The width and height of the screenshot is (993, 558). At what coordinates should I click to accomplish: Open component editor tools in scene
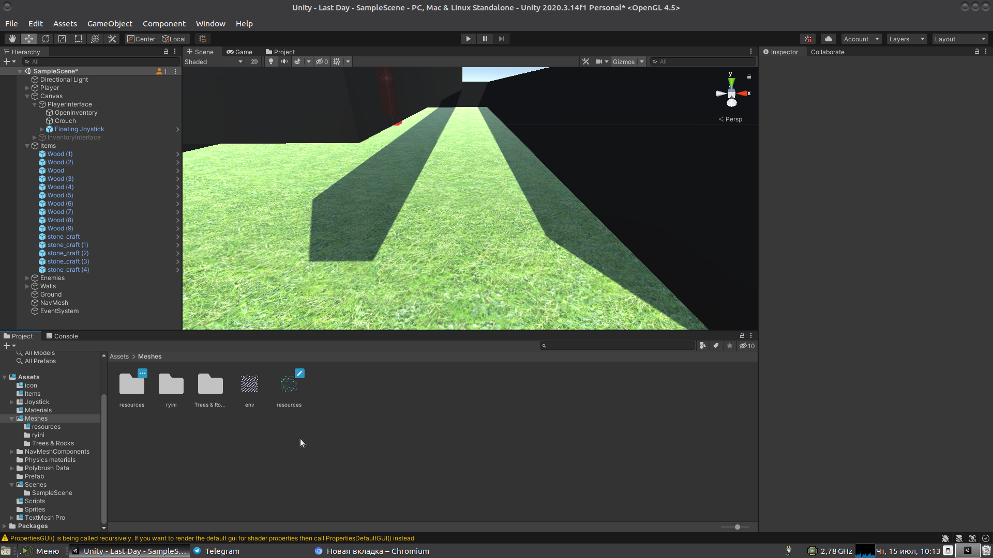coord(585,61)
